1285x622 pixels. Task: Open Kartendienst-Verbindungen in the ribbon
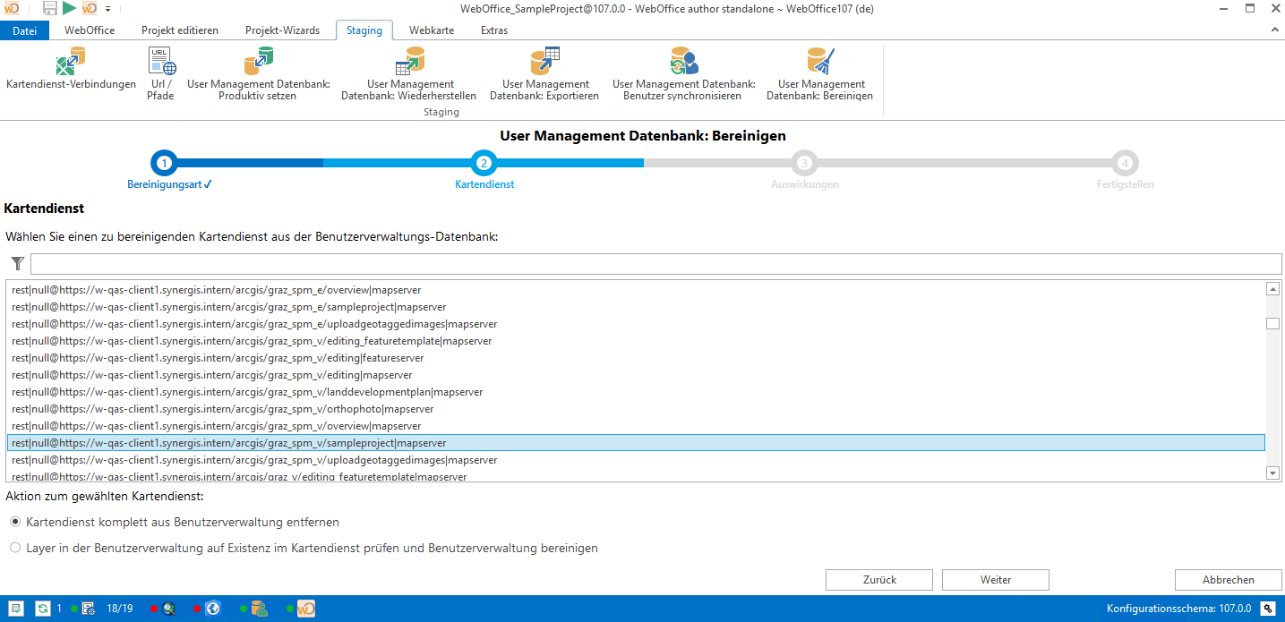(71, 67)
